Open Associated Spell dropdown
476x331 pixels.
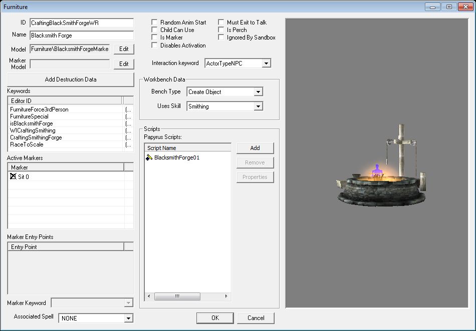click(128, 318)
